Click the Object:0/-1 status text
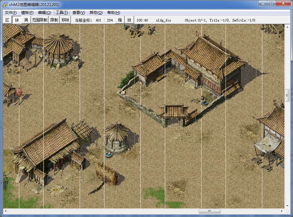Screen dimensions: 293x217 pos(196,20)
